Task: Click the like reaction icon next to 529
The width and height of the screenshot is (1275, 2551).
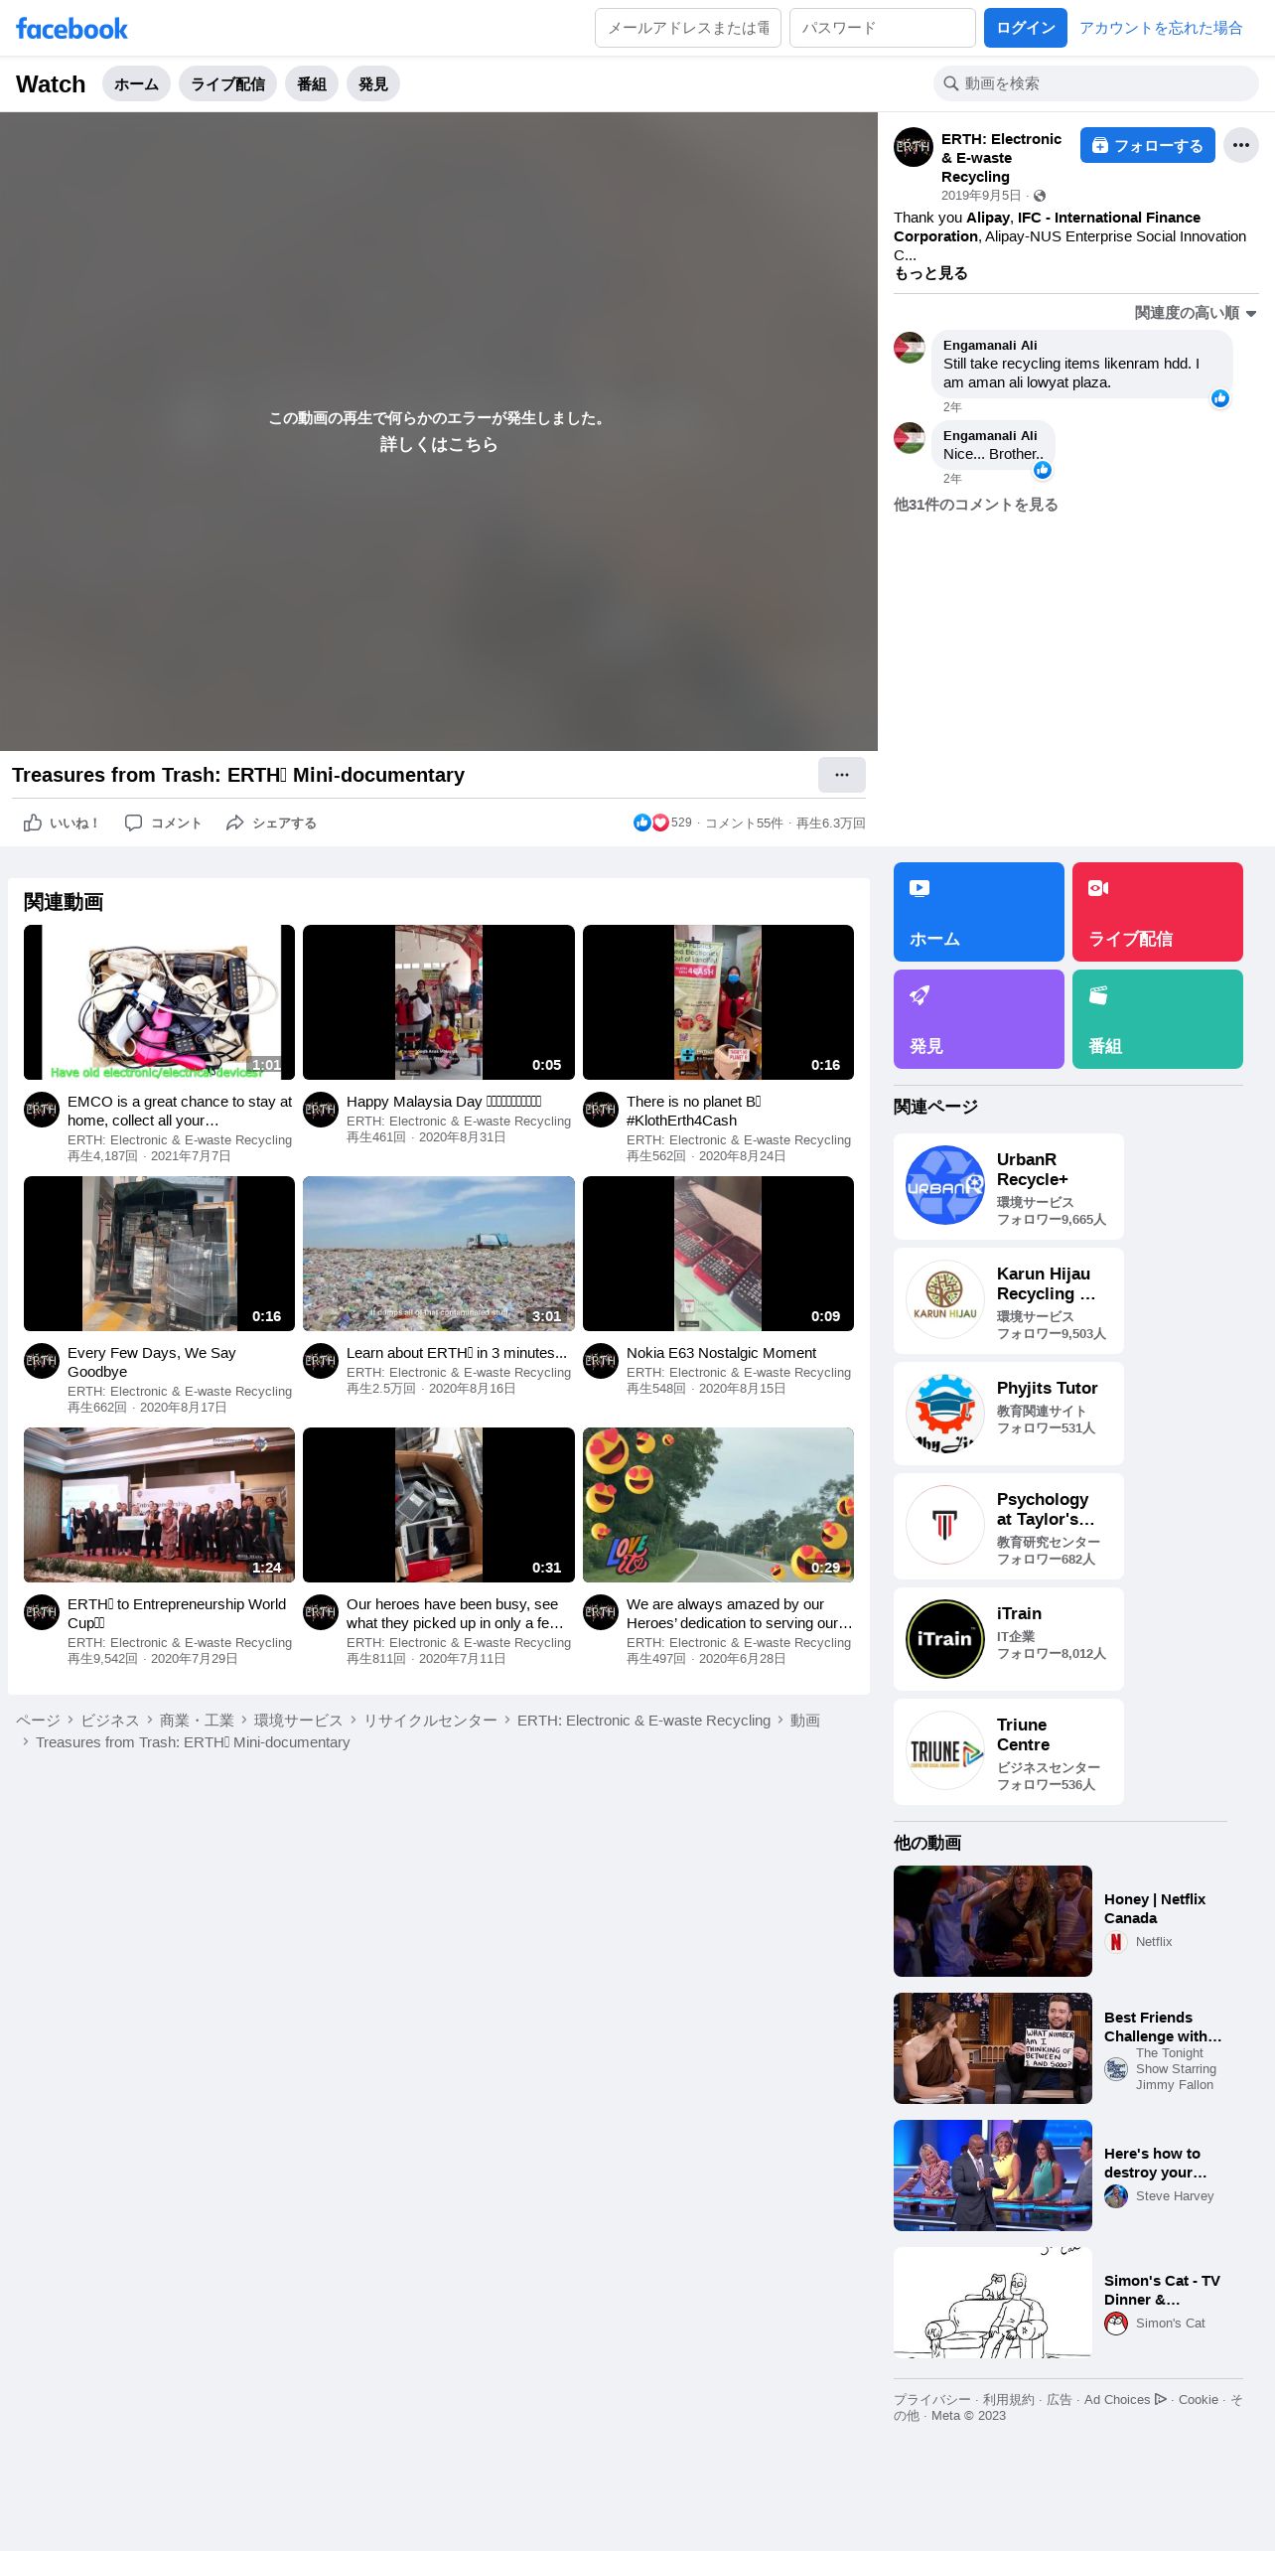Action: (641, 823)
